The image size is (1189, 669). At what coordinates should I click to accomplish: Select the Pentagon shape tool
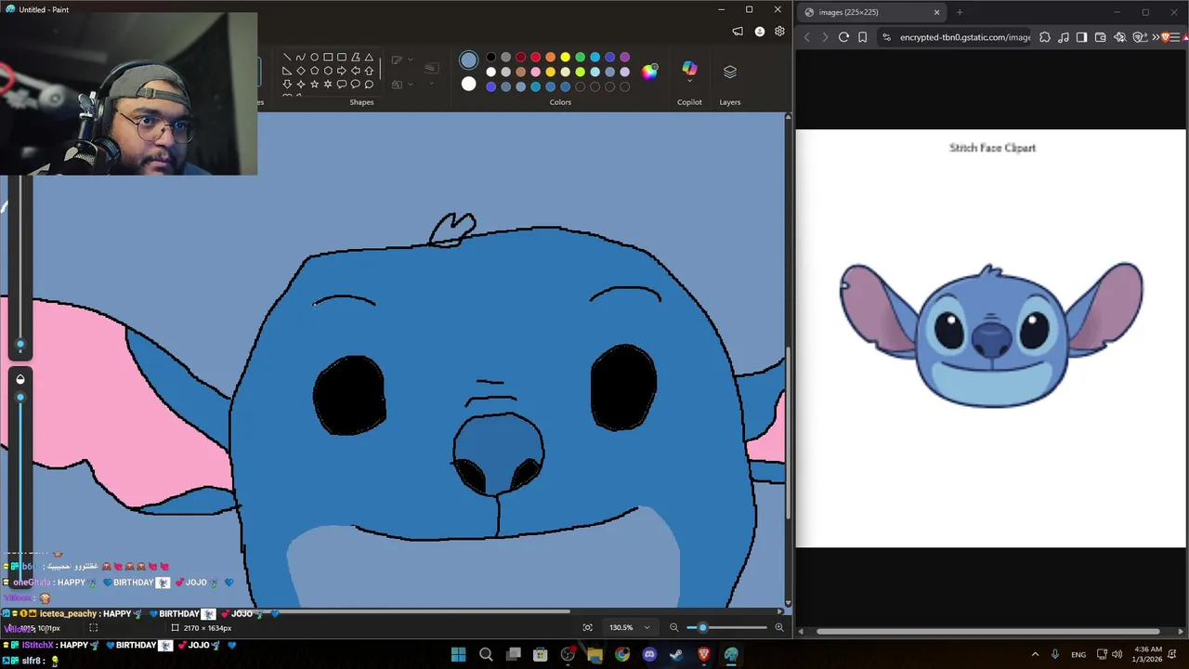314,71
